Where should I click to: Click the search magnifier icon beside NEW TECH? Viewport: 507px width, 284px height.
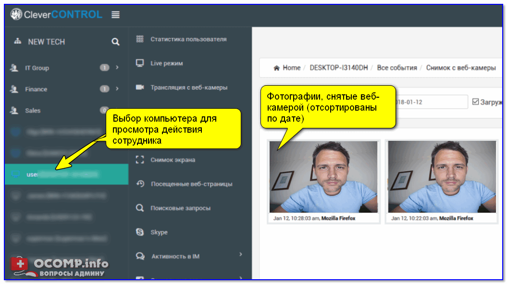click(x=115, y=42)
